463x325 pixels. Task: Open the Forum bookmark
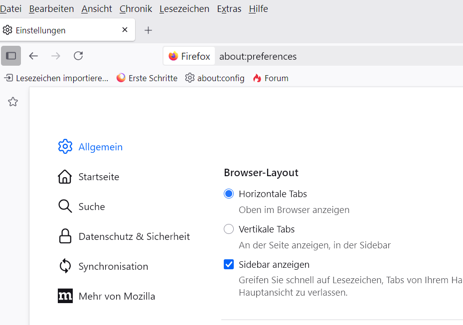pyautogui.click(x=271, y=78)
